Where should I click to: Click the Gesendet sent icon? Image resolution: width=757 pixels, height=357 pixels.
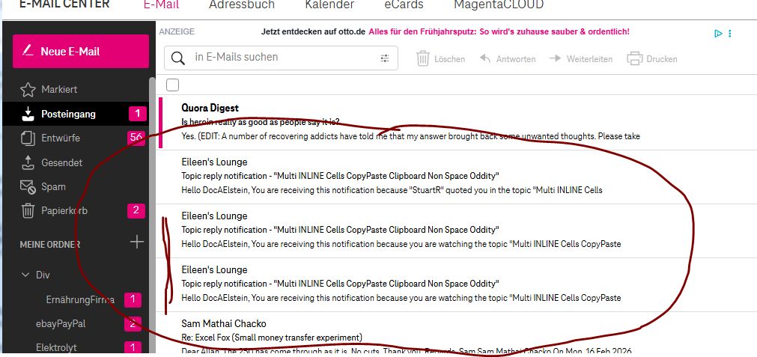(x=28, y=162)
